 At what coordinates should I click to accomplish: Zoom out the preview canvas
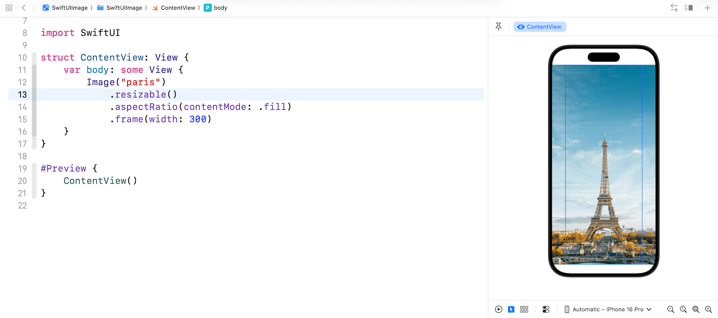click(671, 309)
